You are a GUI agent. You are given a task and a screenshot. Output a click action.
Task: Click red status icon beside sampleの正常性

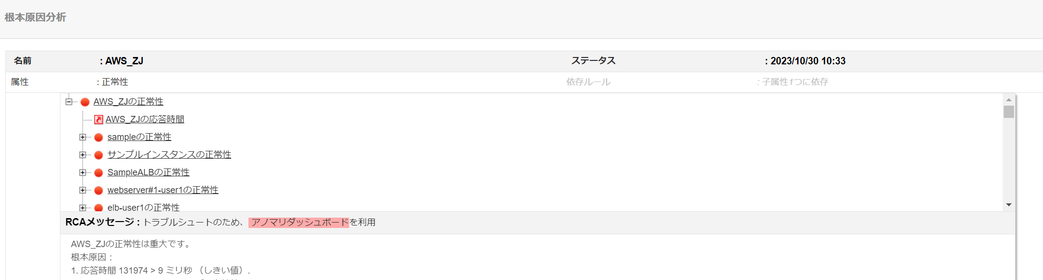point(99,138)
